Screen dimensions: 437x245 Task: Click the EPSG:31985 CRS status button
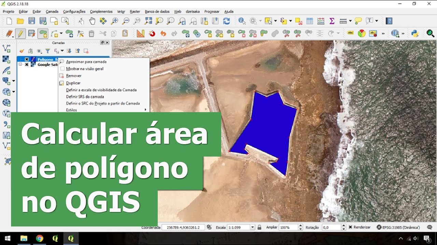coord(398,227)
